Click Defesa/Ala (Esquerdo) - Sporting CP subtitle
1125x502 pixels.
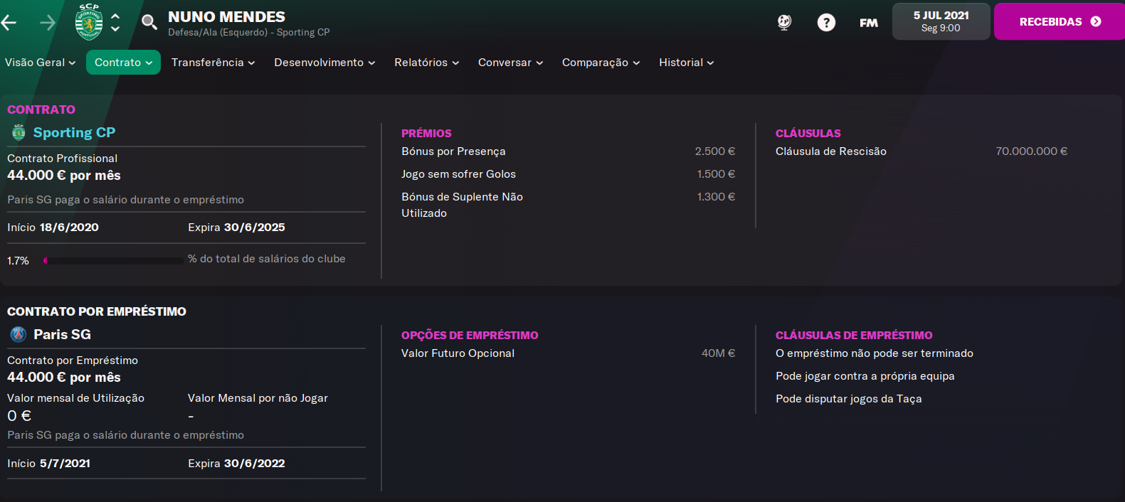click(249, 33)
